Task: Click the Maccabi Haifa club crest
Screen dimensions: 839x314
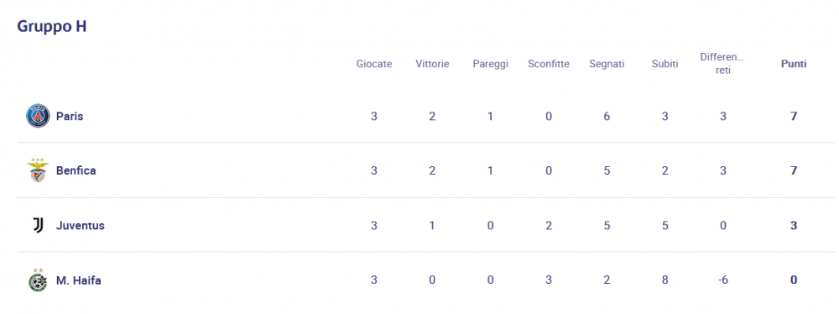Action: pyautogui.click(x=38, y=280)
